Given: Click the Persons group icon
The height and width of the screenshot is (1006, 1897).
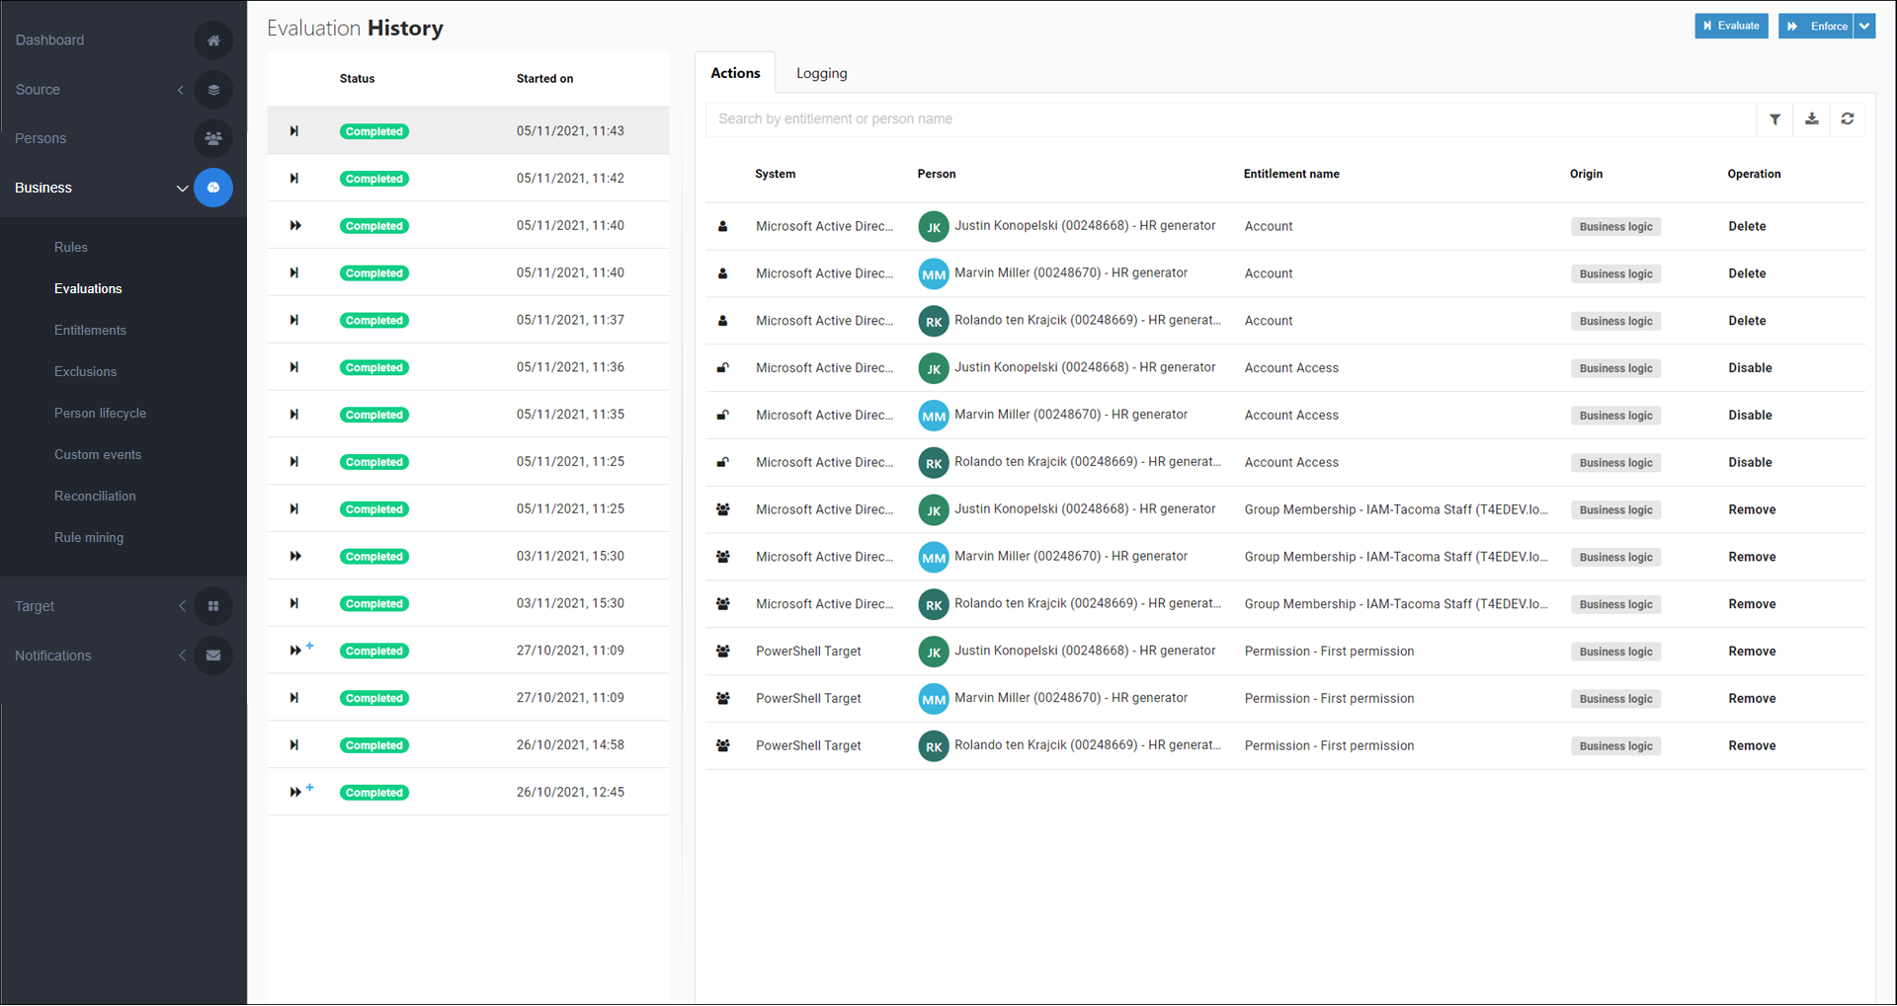Looking at the screenshot, I should coord(213,138).
